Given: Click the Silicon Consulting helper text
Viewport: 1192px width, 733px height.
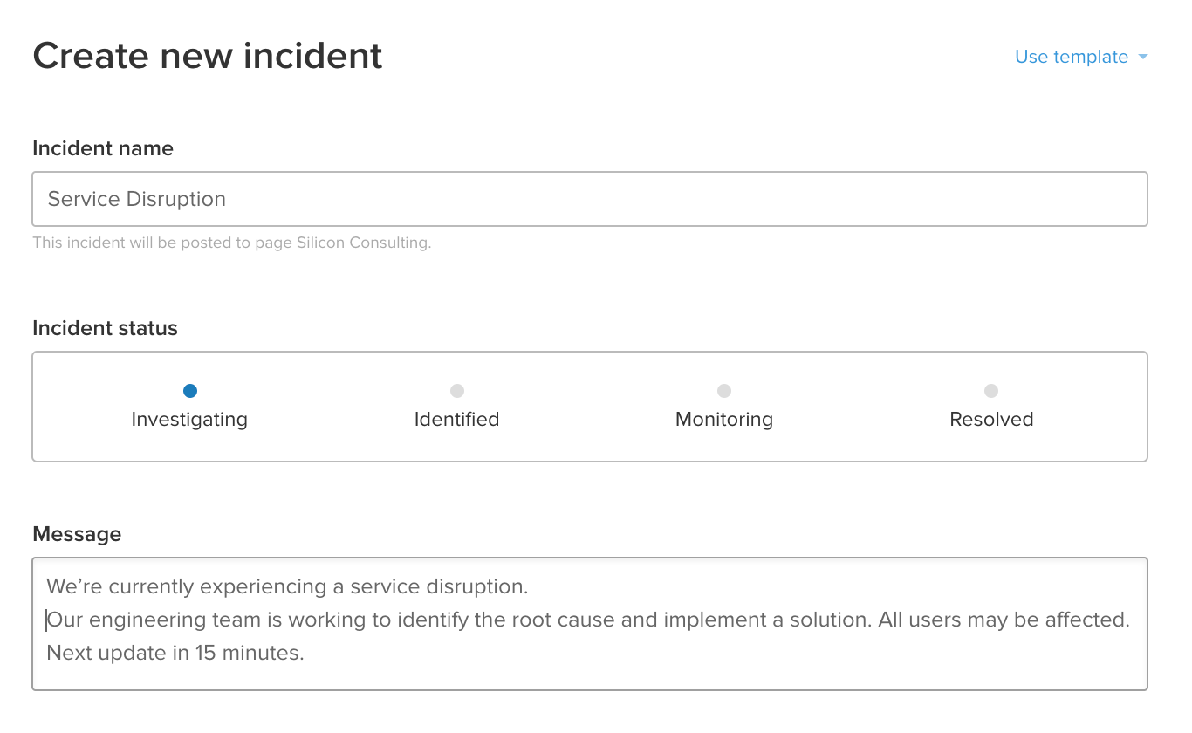Looking at the screenshot, I should [231, 243].
